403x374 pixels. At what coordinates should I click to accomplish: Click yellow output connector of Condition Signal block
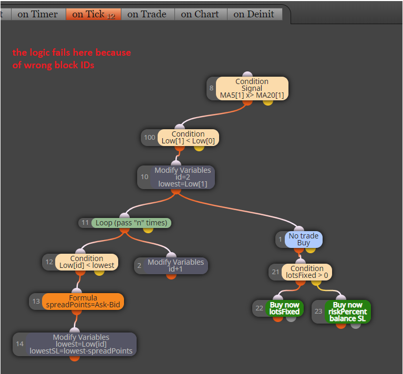[x=268, y=102]
